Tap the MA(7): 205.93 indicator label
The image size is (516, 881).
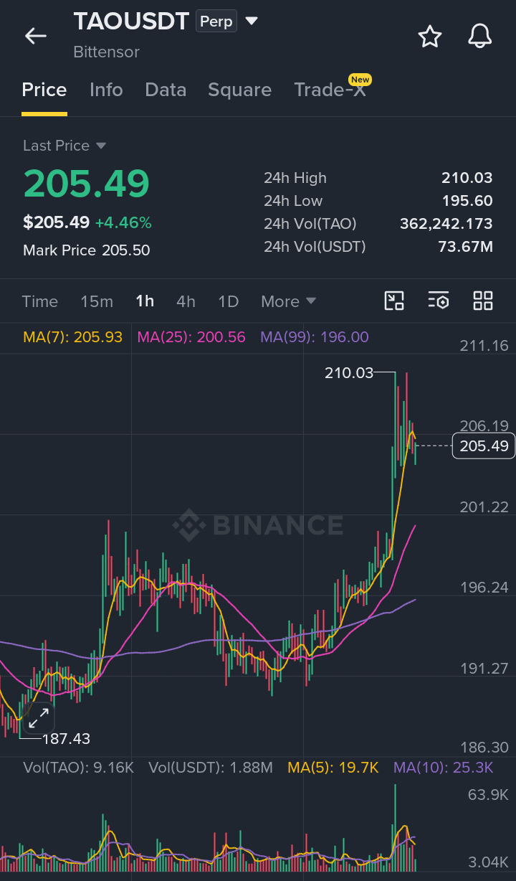[72, 337]
